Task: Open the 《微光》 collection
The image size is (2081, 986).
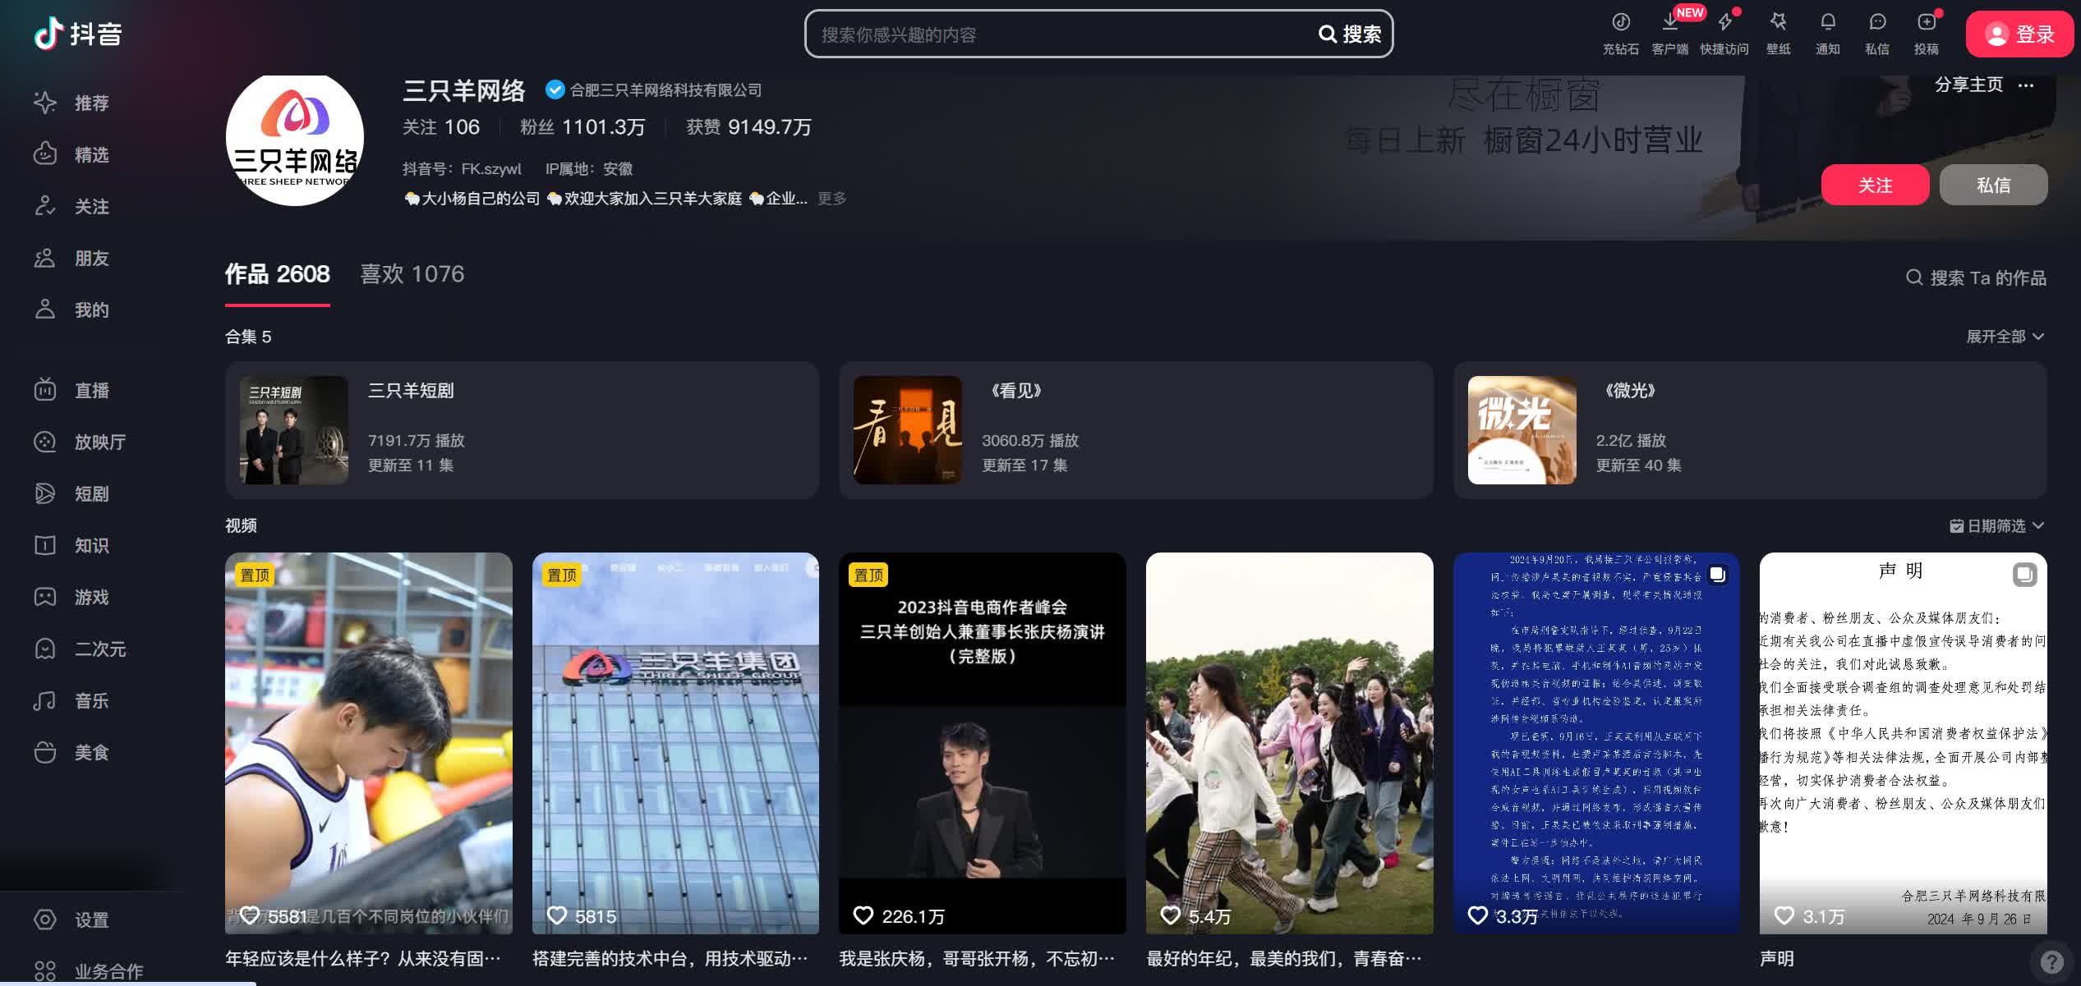Action: (x=1750, y=430)
